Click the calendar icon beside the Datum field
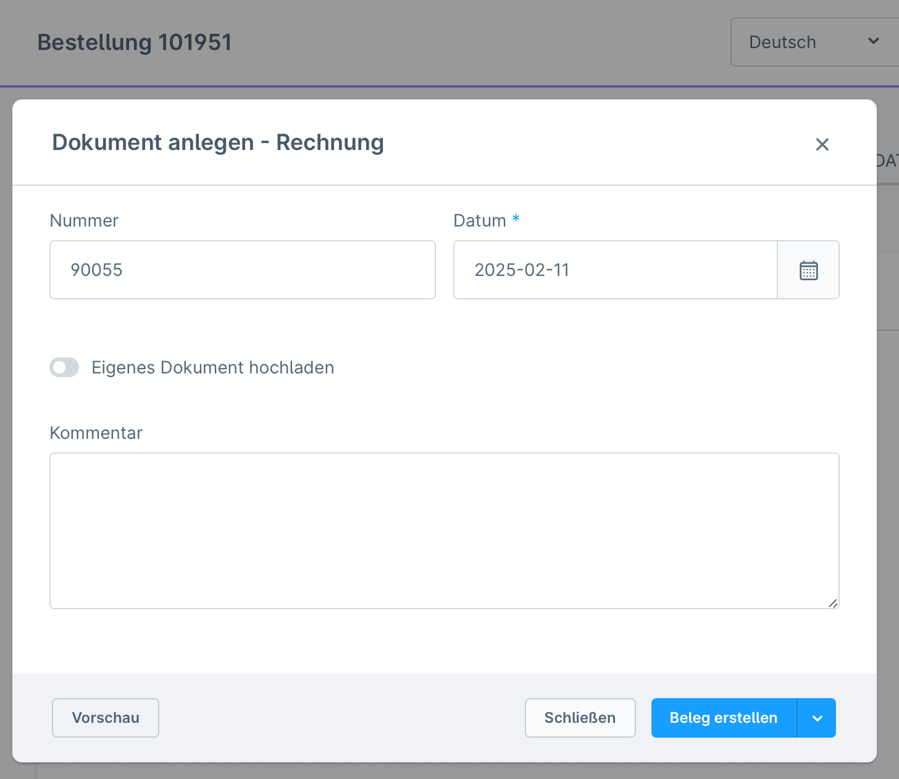The image size is (899, 779). pyautogui.click(x=808, y=270)
